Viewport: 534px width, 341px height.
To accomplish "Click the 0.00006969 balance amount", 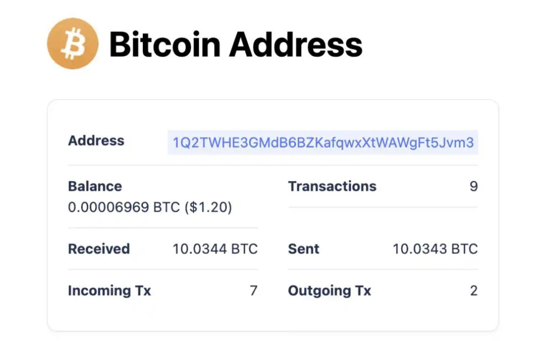I will click(108, 207).
